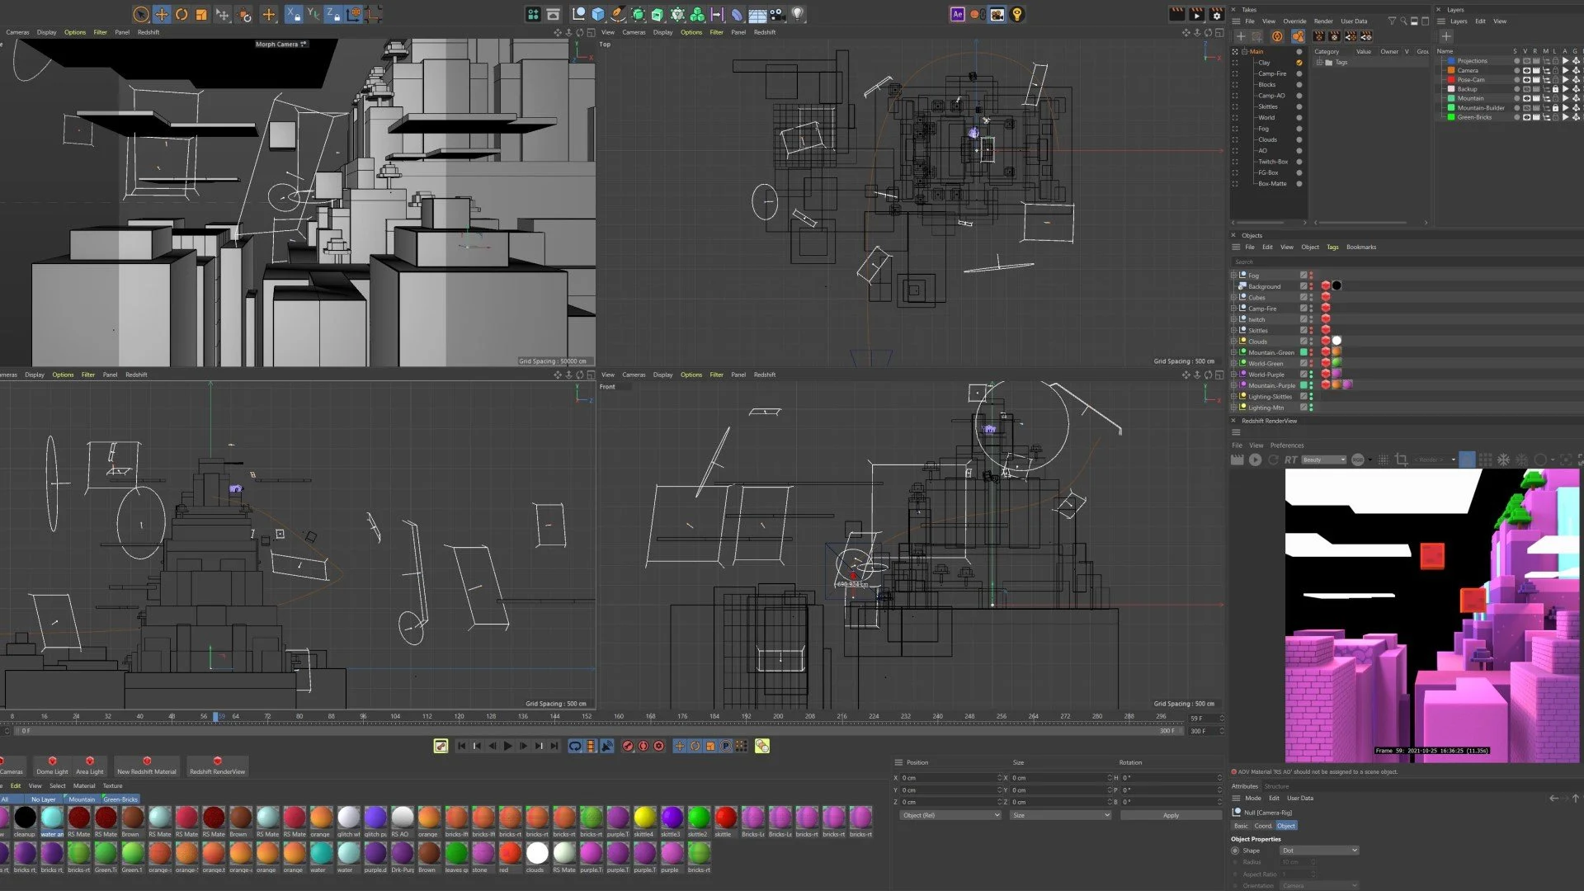
Task: Toggle enable checkmark for Fog object
Action: coord(1303,276)
